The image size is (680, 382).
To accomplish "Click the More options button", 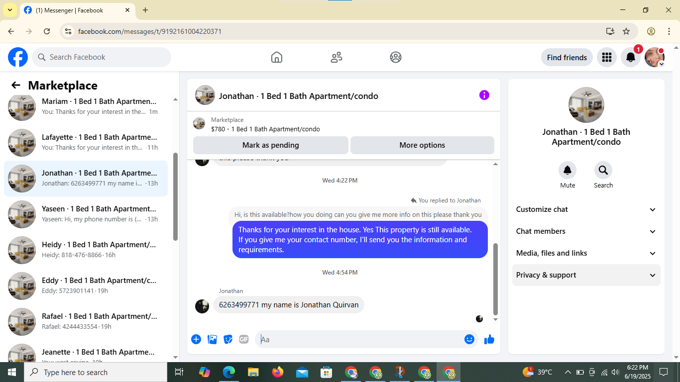I will click(422, 145).
